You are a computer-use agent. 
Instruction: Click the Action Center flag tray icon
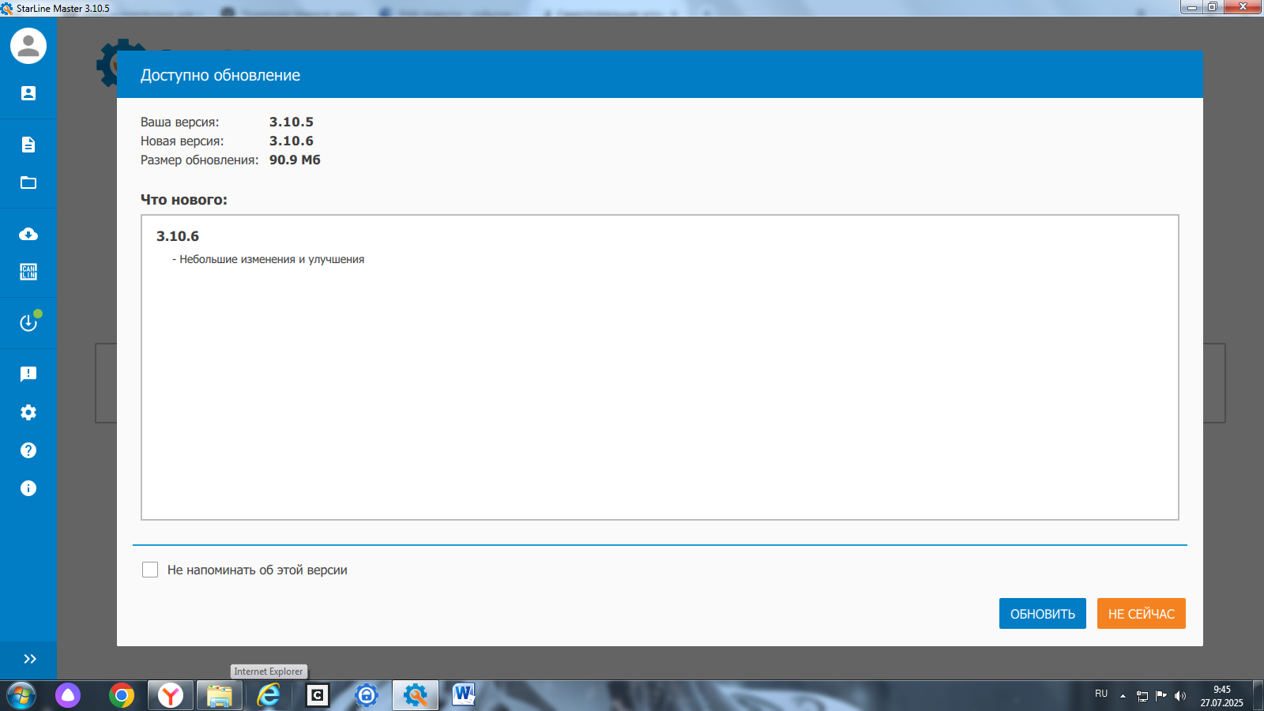[1161, 696]
